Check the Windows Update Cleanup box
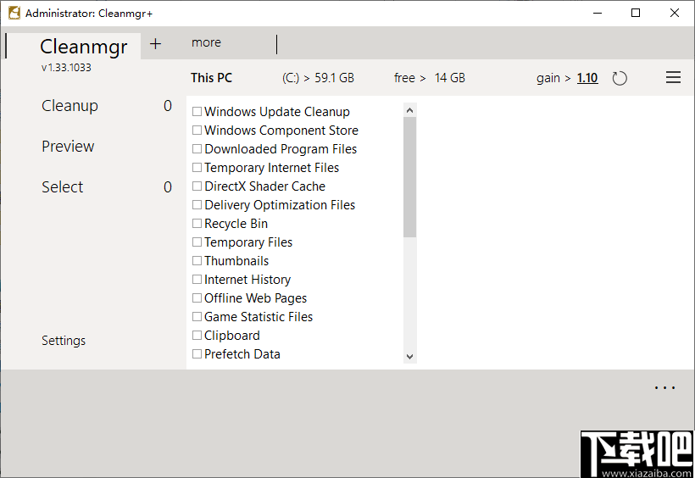Screen dimensions: 695x478 pos(197,111)
